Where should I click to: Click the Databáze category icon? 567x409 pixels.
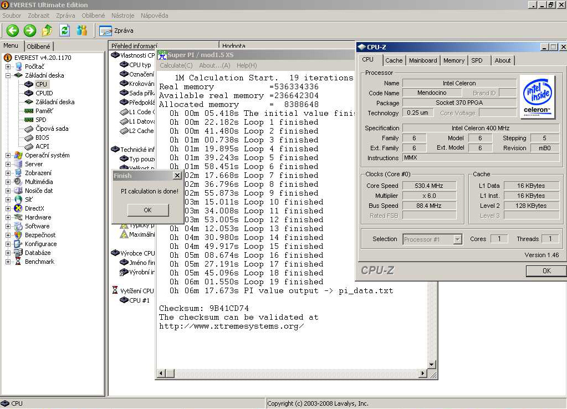18,252
